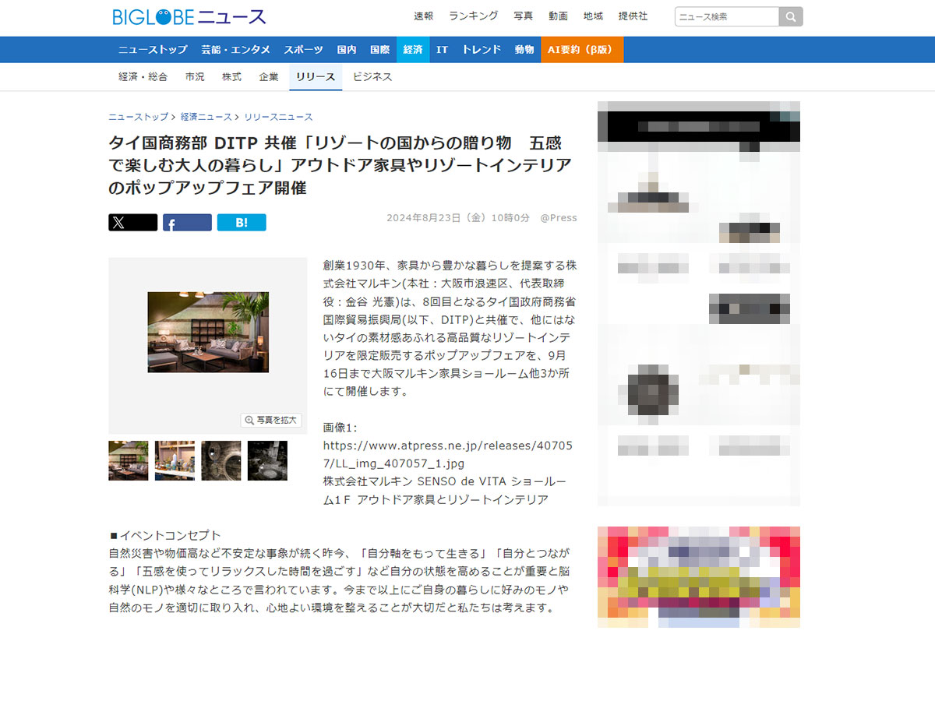The height and width of the screenshot is (701, 935).
Task: Switch to 企業 sub-tab
Action: coord(269,77)
